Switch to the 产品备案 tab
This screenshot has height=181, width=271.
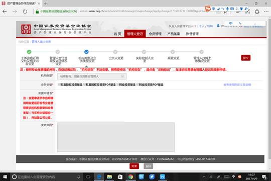coord(174,34)
